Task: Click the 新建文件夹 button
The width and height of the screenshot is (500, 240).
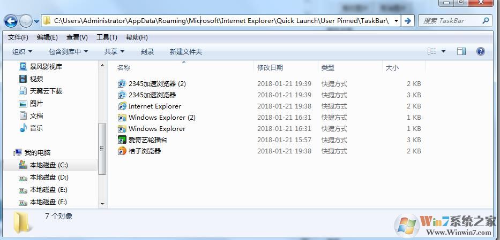Action: click(186, 51)
